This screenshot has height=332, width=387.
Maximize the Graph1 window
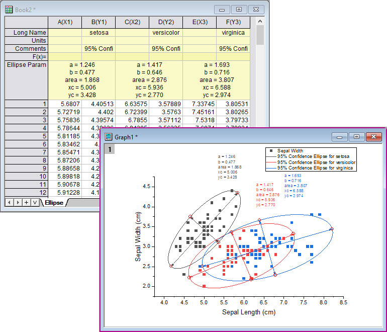[356, 137]
